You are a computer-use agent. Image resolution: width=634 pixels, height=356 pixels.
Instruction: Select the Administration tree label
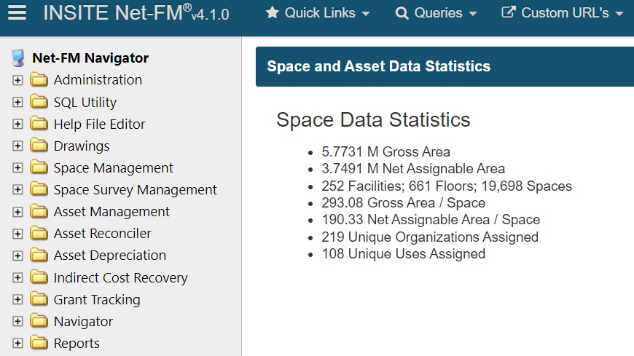coord(98,79)
